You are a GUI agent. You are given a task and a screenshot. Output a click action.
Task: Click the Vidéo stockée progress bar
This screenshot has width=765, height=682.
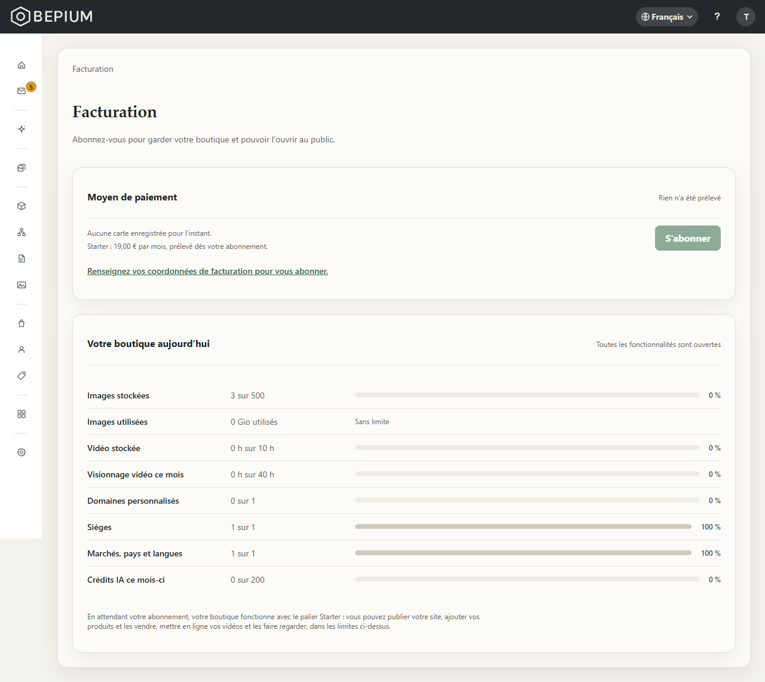(527, 447)
